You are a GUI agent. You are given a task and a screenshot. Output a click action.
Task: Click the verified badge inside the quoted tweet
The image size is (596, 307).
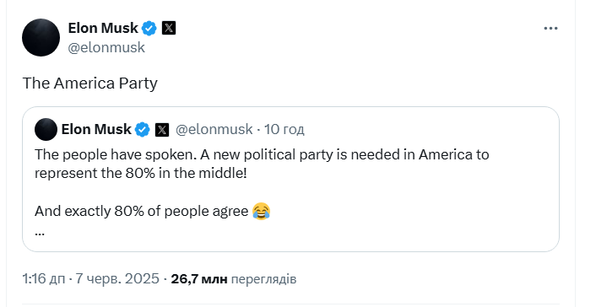tap(143, 130)
